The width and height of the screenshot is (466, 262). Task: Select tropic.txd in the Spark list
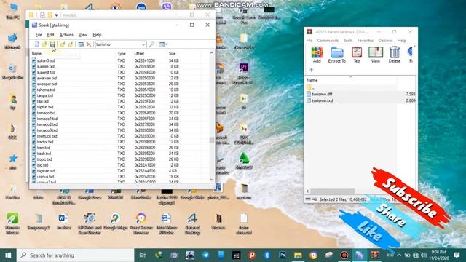coord(44,159)
